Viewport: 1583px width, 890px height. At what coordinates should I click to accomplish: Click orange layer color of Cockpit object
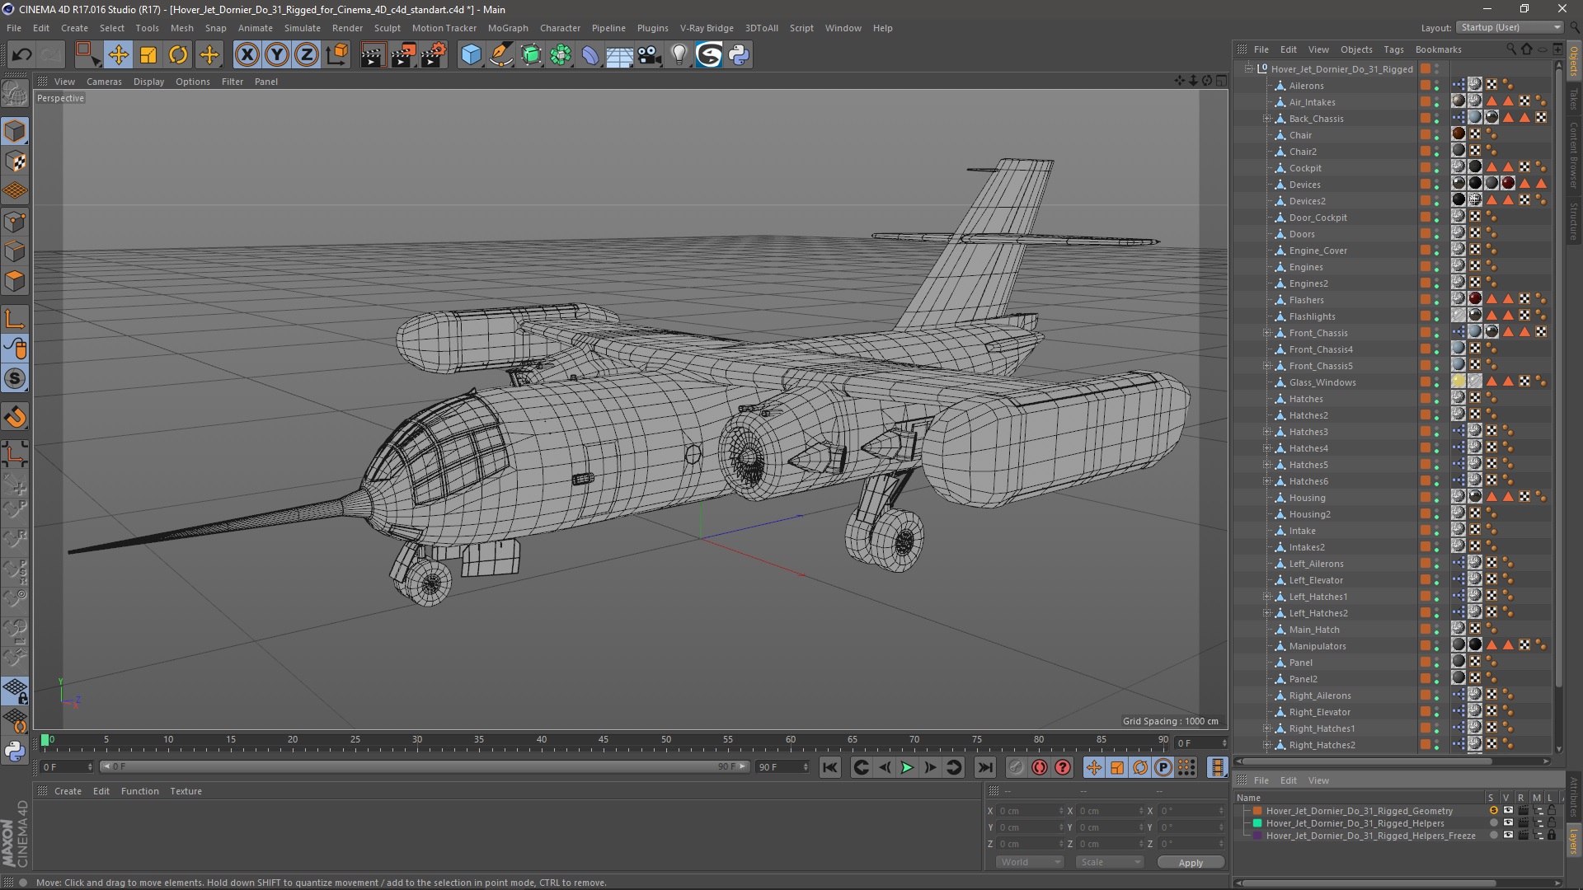1425,168
